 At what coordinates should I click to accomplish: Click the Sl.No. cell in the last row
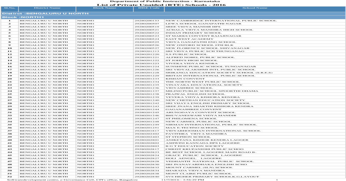click(x=10, y=176)
